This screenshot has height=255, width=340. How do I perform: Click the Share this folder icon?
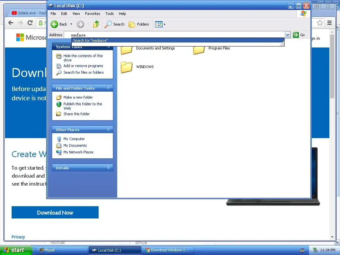[x=58, y=114]
